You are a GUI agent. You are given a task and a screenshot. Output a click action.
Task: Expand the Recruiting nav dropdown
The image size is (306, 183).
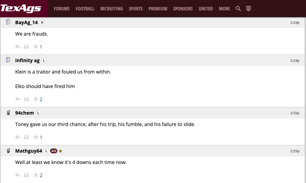112,9
